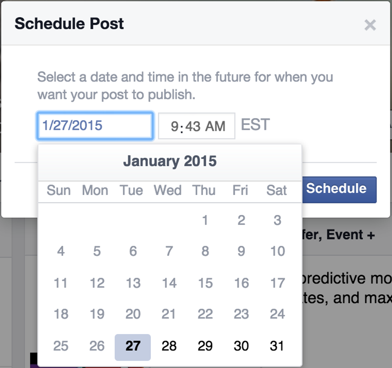Image resolution: width=392 pixels, height=368 pixels.
Task: Close the Schedule Post dialog
Action: (370, 25)
